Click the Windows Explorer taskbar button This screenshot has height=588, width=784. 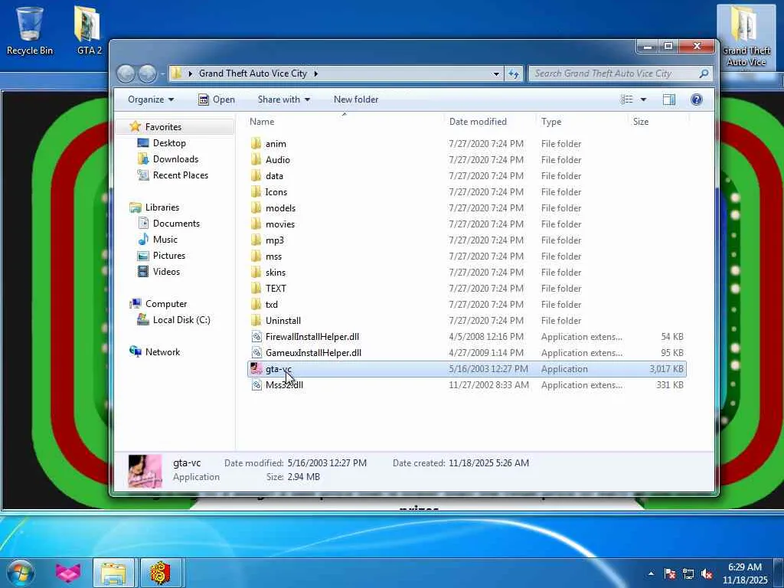click(x=113, y=573)
